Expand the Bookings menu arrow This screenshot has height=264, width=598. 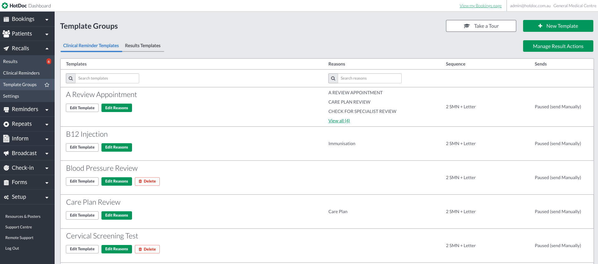click(47, 20)
